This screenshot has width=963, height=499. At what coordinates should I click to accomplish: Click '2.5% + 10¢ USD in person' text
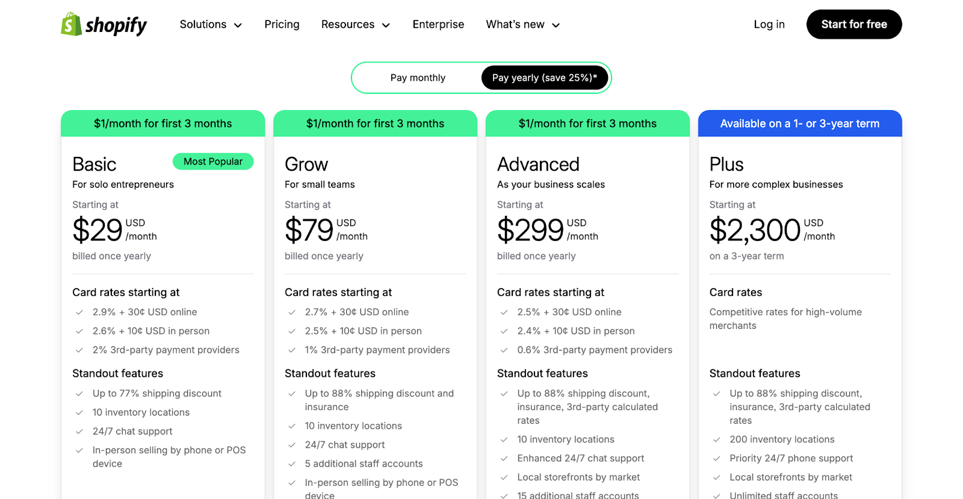(x=363, y=331)
